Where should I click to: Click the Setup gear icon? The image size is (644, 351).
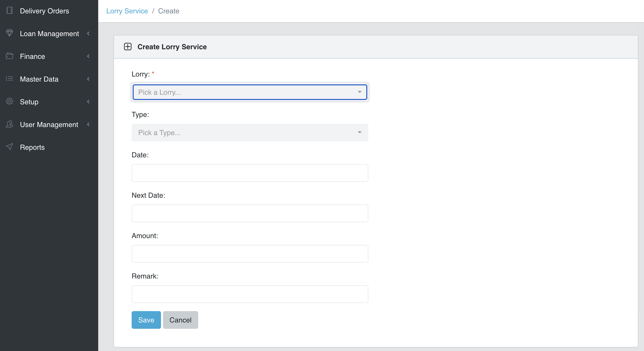(9, 101)
